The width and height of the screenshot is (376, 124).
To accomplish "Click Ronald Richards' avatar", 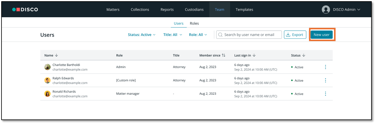I will (47, 94).
